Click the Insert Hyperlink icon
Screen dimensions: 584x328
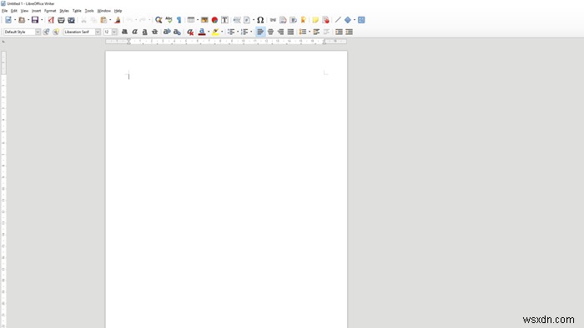273,20
